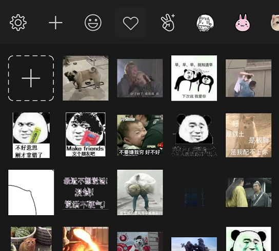Image resolution: width=279 pixels, height=251 pixels.
Task: Choose the panda slapping sticker
Action: [194, 78]
